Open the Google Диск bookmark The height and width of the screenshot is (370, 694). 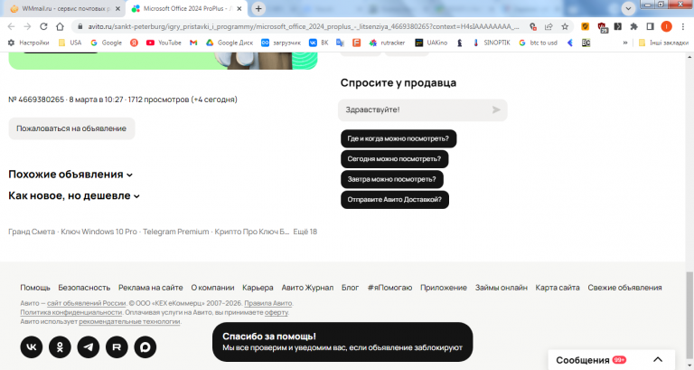pyautogui.click(x=230, y=43)
